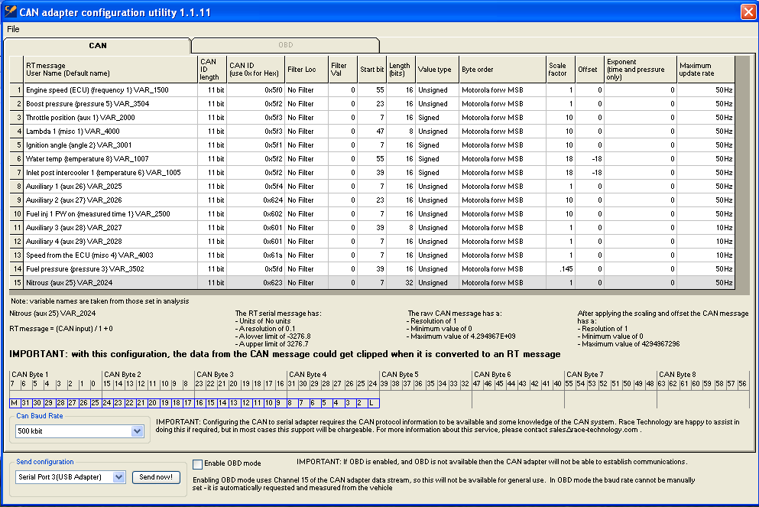Click Maximum update rate for Auxiliary 3
The image size is (759, 507).
tap(705, 228)
